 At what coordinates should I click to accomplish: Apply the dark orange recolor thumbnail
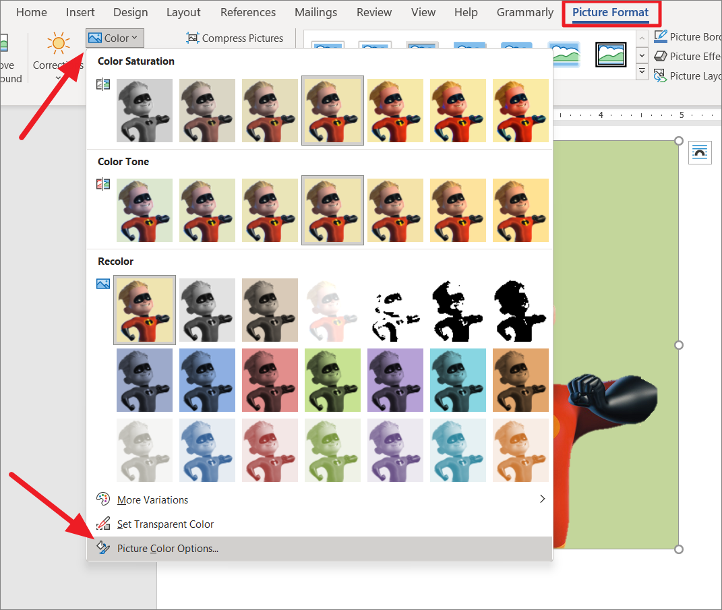point(521,380)
